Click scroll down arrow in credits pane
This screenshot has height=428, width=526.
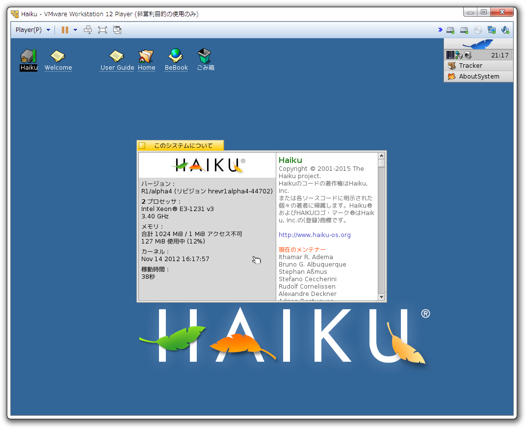(381, 297)
